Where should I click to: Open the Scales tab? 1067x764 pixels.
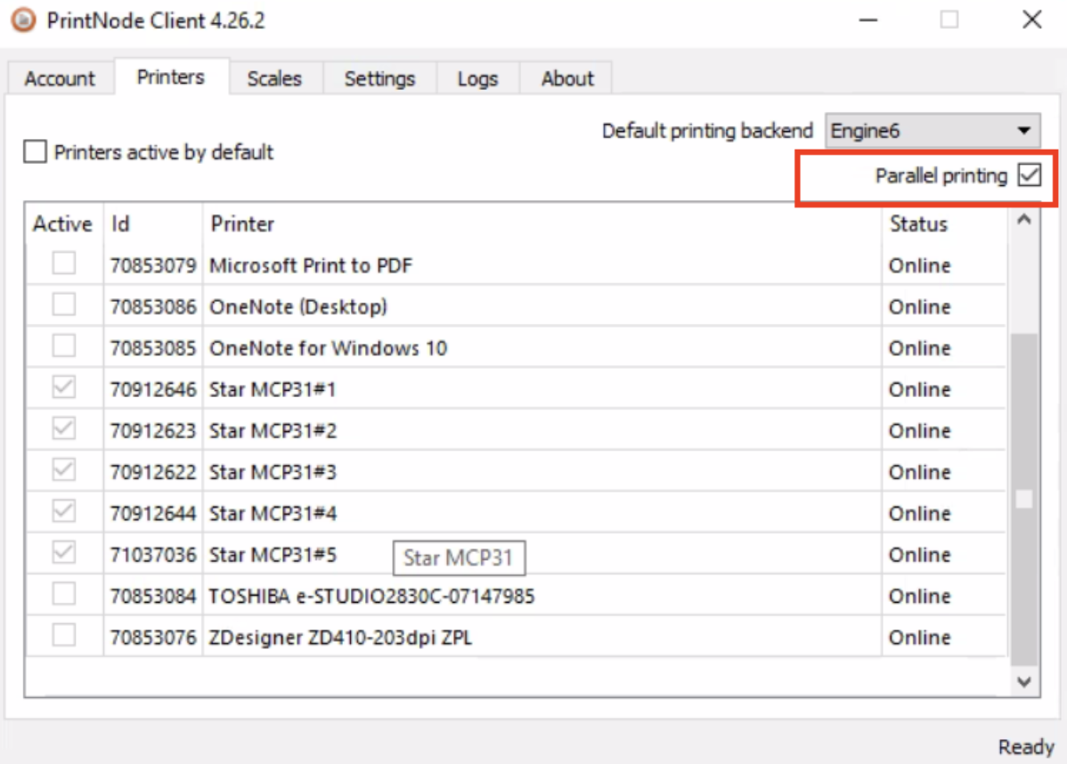click(275, 78)
